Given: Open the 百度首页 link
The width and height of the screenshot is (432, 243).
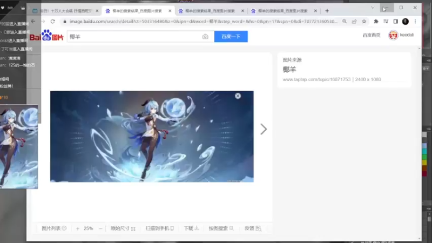Looking at the screenshot, I should (x=372, y=35).
